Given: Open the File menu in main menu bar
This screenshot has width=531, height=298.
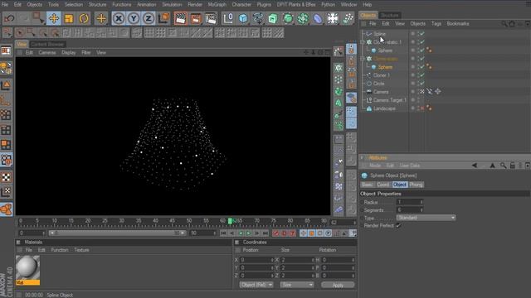Looking at the screenshot, I should [5, 5].
